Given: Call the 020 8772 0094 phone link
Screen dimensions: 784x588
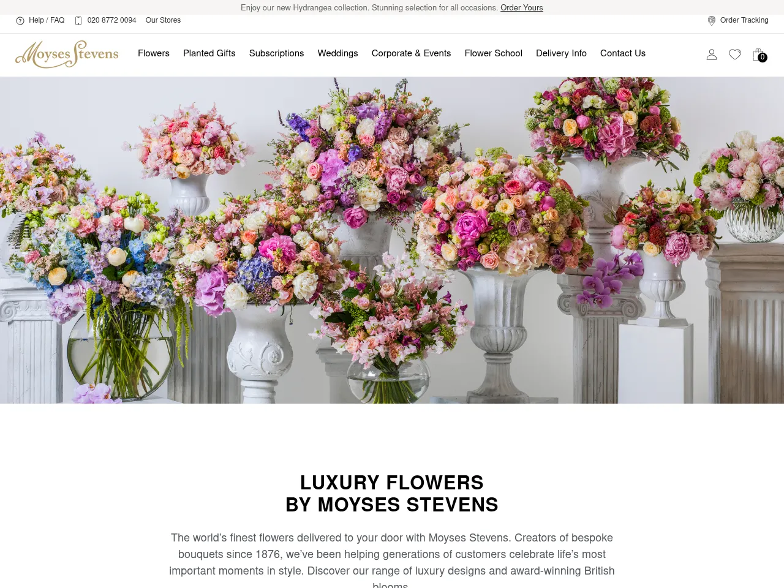Looking at the screenshot, I should [111, 20].
